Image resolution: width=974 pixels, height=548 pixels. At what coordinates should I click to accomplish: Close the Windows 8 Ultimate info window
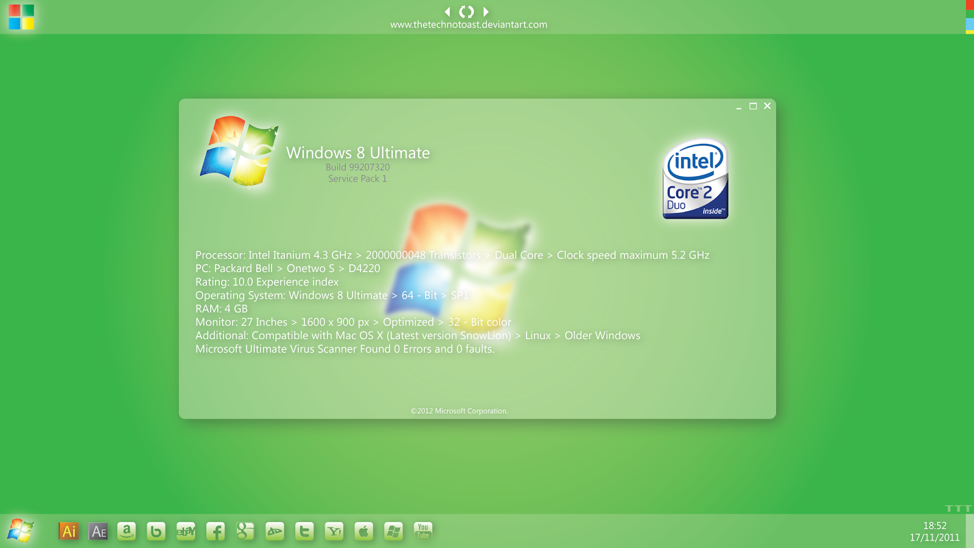pyautogui.click(x=768, y=106)
